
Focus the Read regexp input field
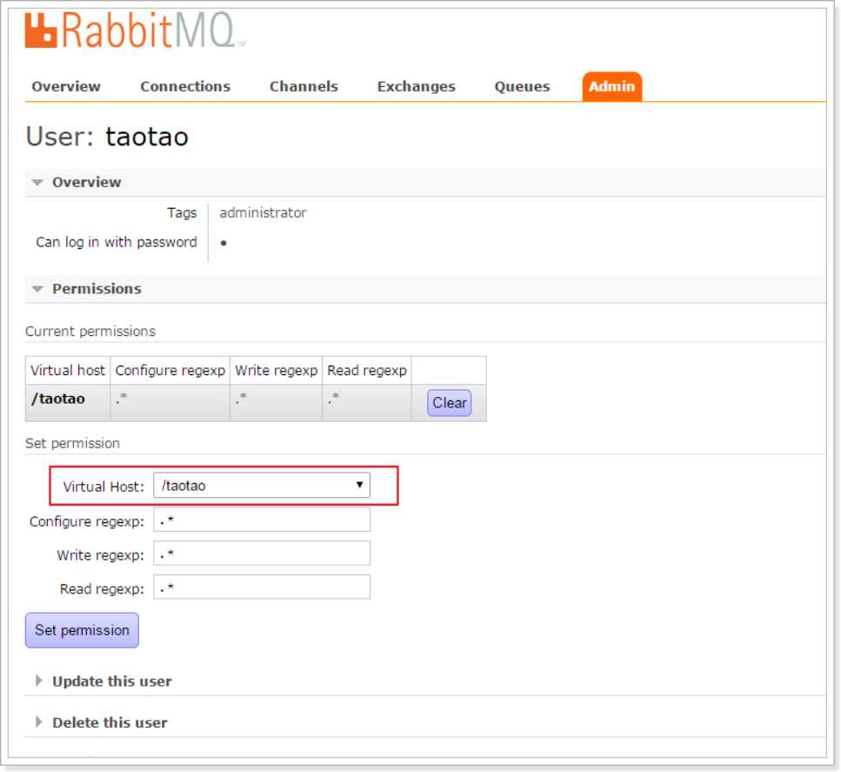coord(262,587)
